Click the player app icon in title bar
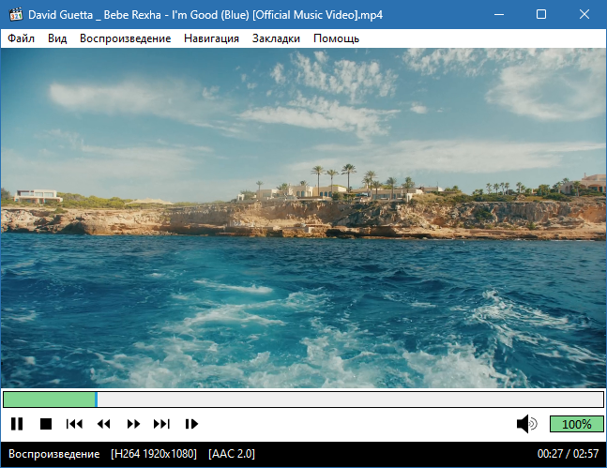This screenshot has height=468, width=607. pyautogui.click(x=16, y=15)
